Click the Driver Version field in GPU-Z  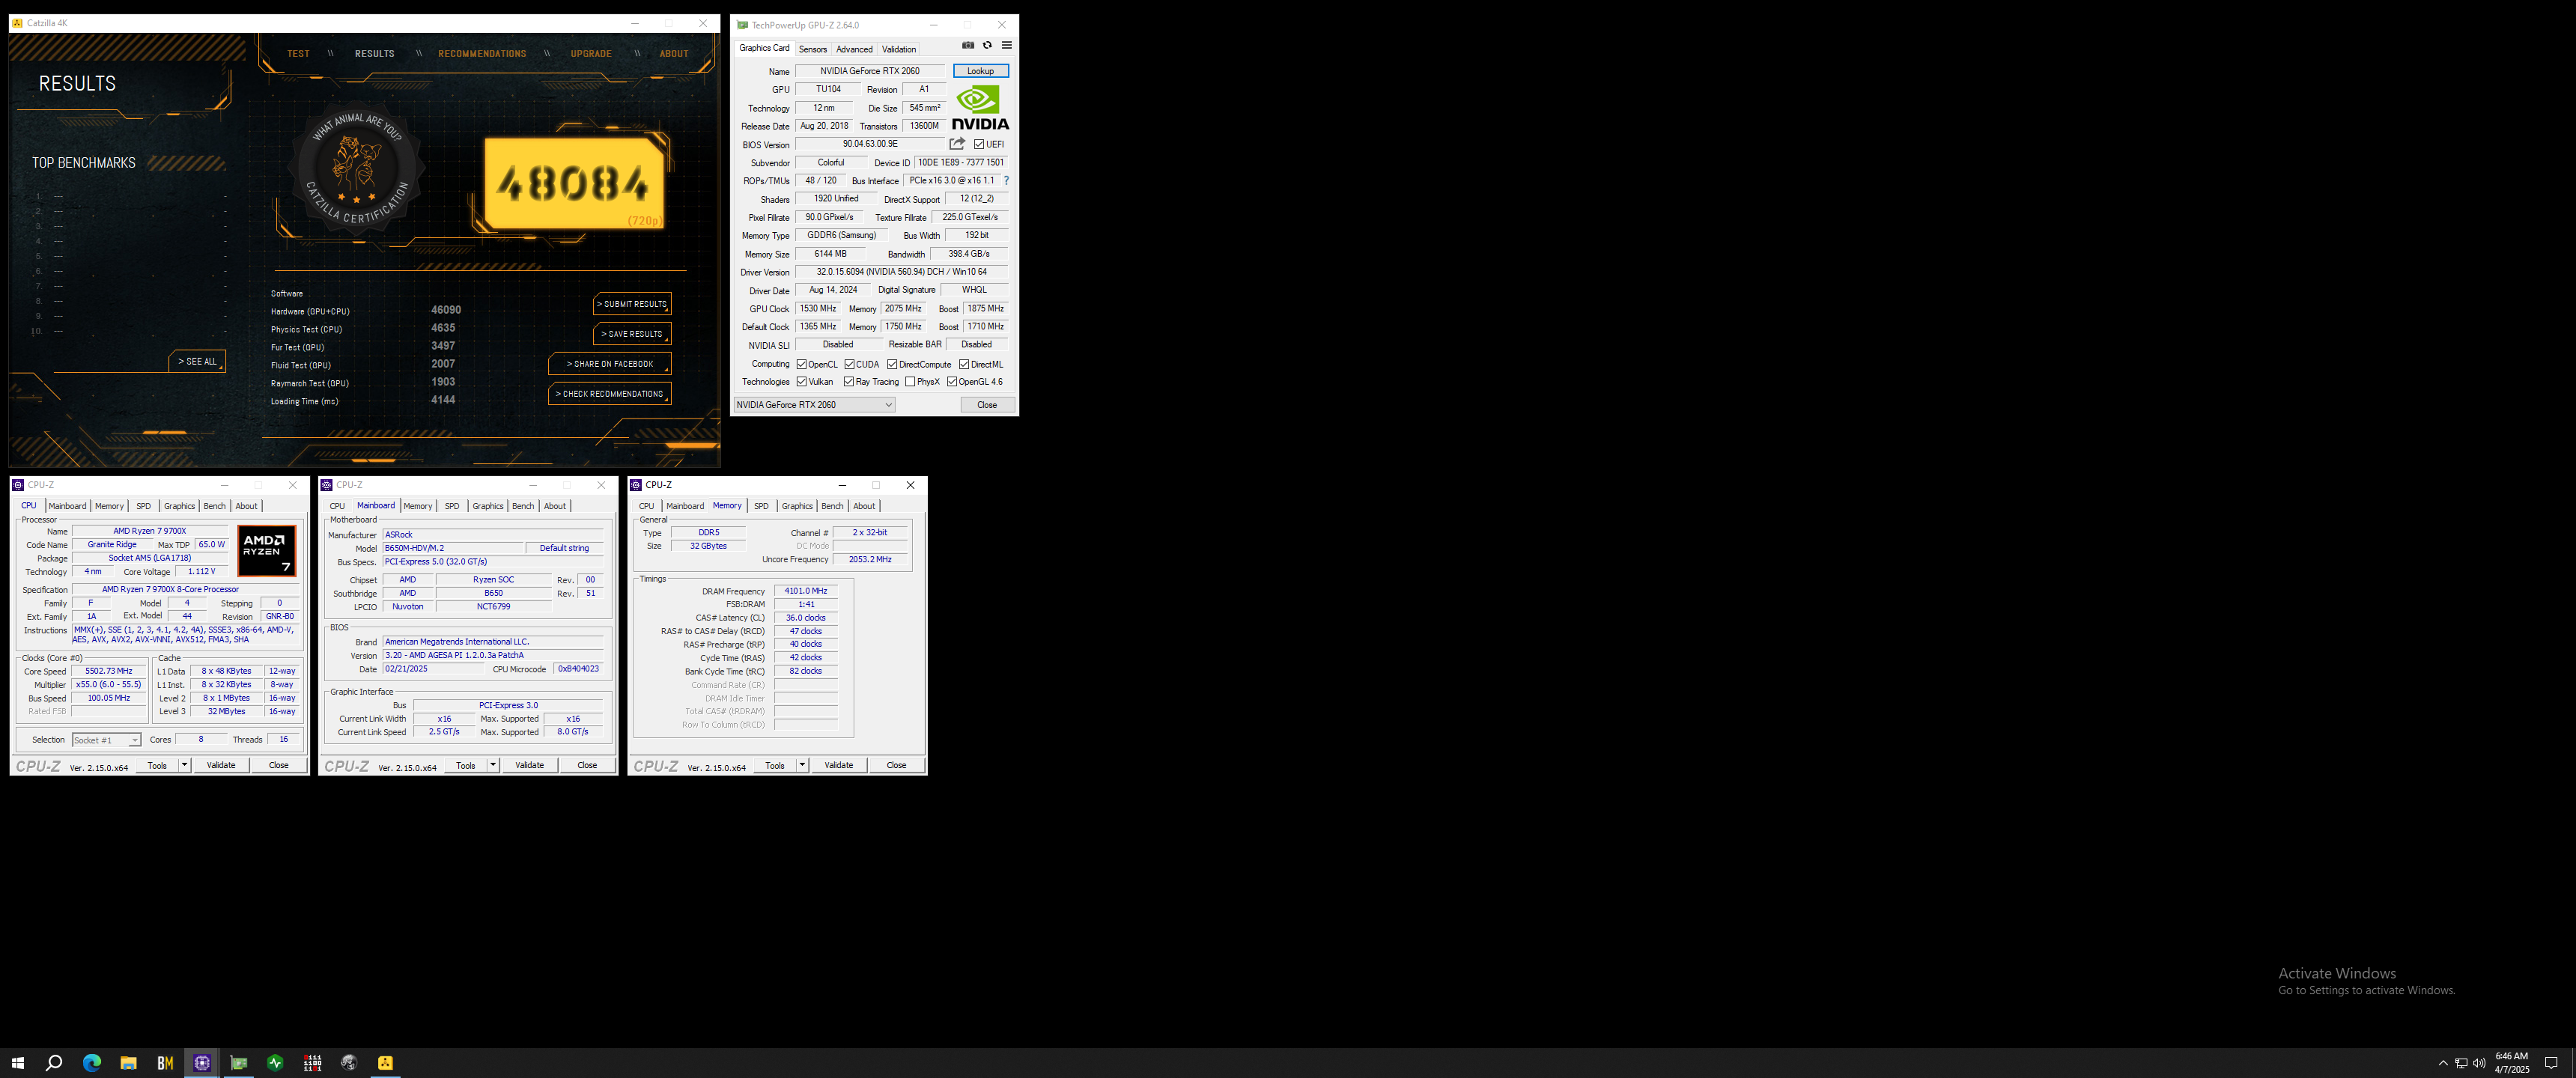click(901, 272)
